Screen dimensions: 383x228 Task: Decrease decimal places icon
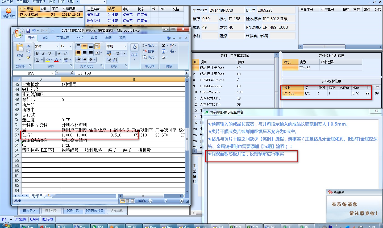pyautogui.click(x=115, y=60)
